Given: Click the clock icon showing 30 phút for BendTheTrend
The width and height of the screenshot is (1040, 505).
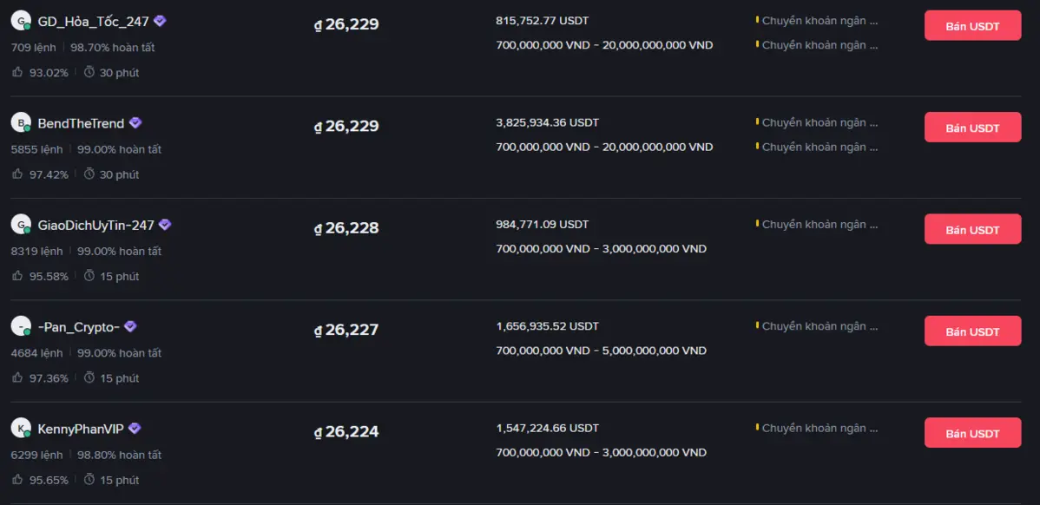Looking at the screenshot, I should coord(89,174).
